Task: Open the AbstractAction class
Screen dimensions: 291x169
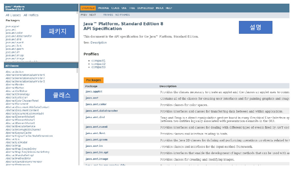Action: tap(14, 72)
